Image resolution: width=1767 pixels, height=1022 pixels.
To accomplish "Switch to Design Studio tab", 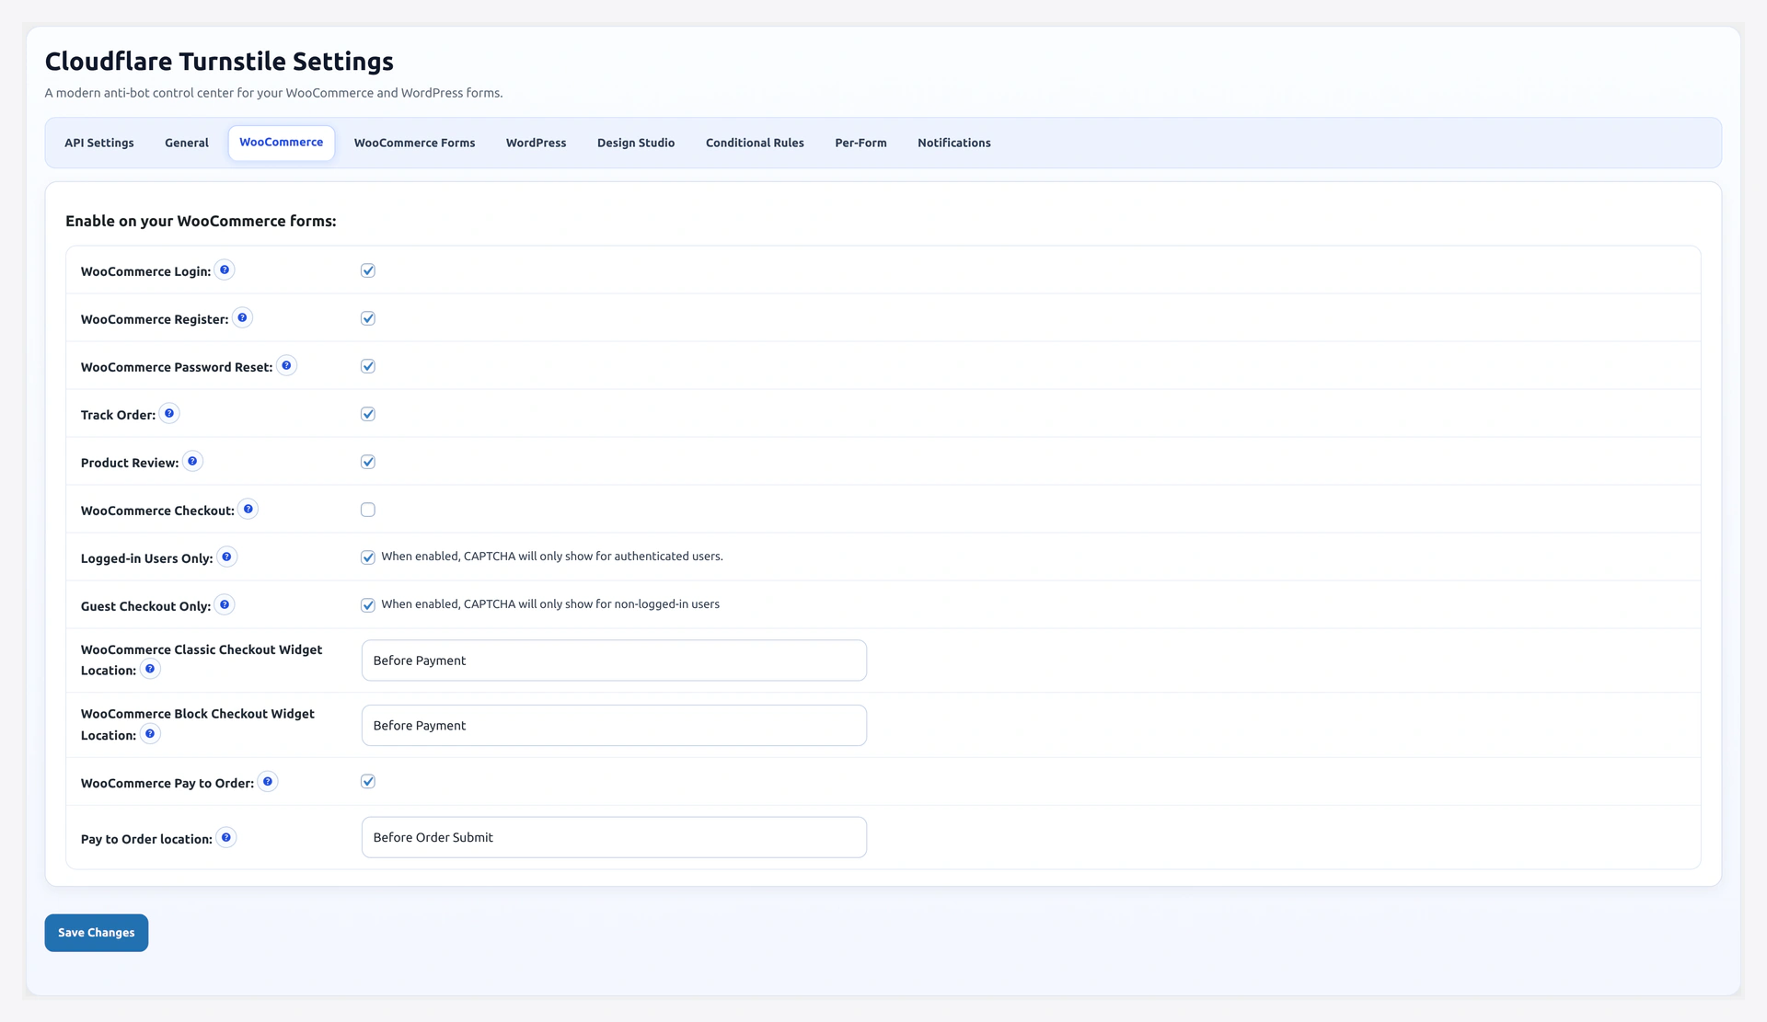I will (x=636, y=143).
